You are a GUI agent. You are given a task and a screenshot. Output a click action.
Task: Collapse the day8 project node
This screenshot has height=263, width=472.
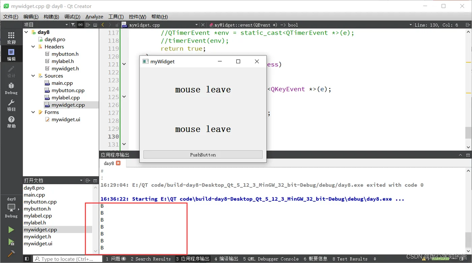click(26, 32)
